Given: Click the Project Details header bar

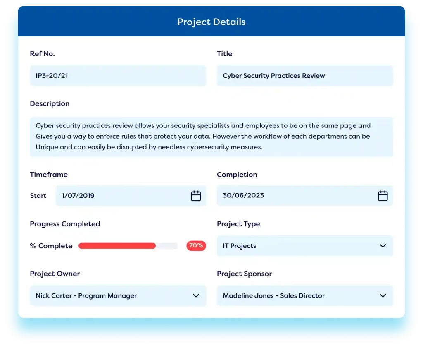Looking at the screenshot, I should coord(211,22).
